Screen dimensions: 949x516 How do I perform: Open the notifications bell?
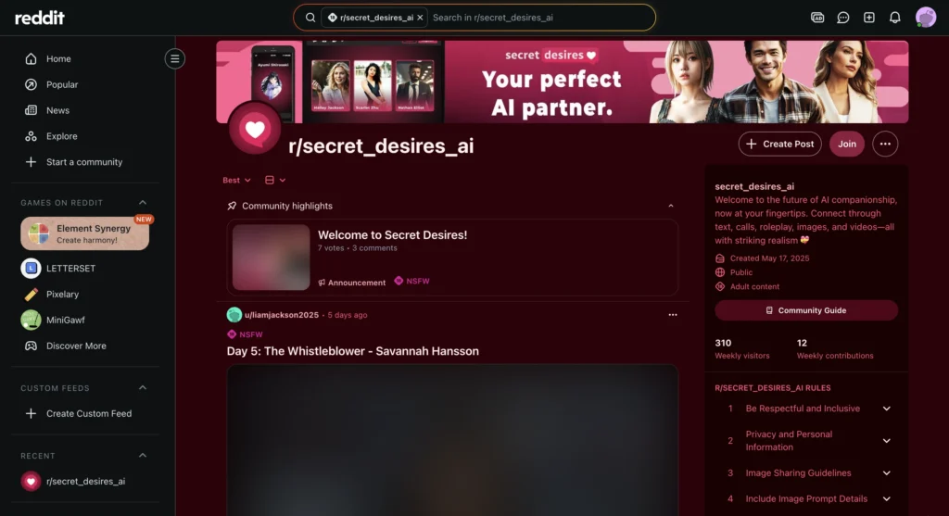click(894, 18)
